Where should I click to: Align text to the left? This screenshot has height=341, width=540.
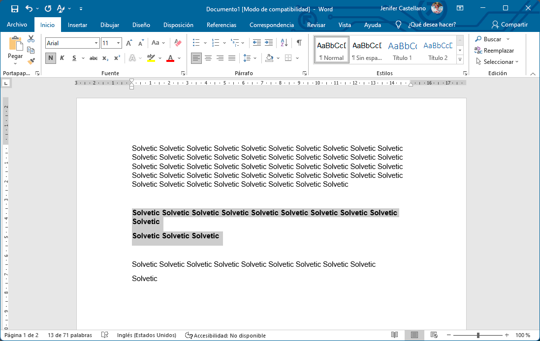point(196,58)
